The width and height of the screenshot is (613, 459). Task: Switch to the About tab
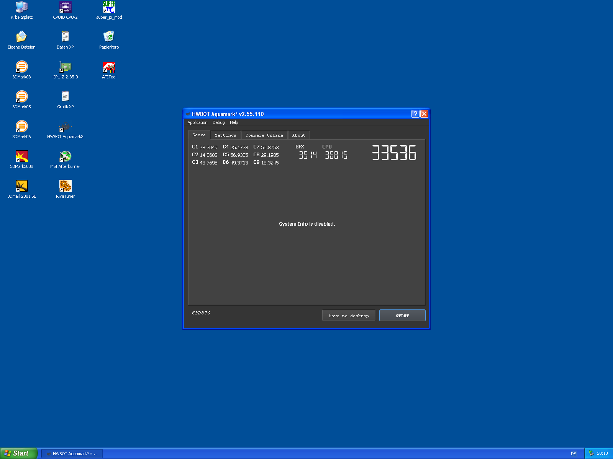[x=299, y=135]
